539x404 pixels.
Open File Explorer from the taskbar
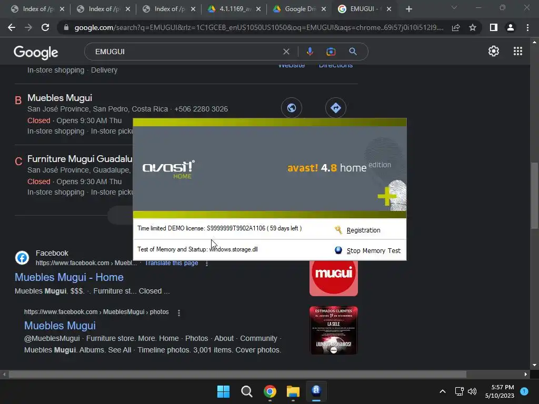293,391
